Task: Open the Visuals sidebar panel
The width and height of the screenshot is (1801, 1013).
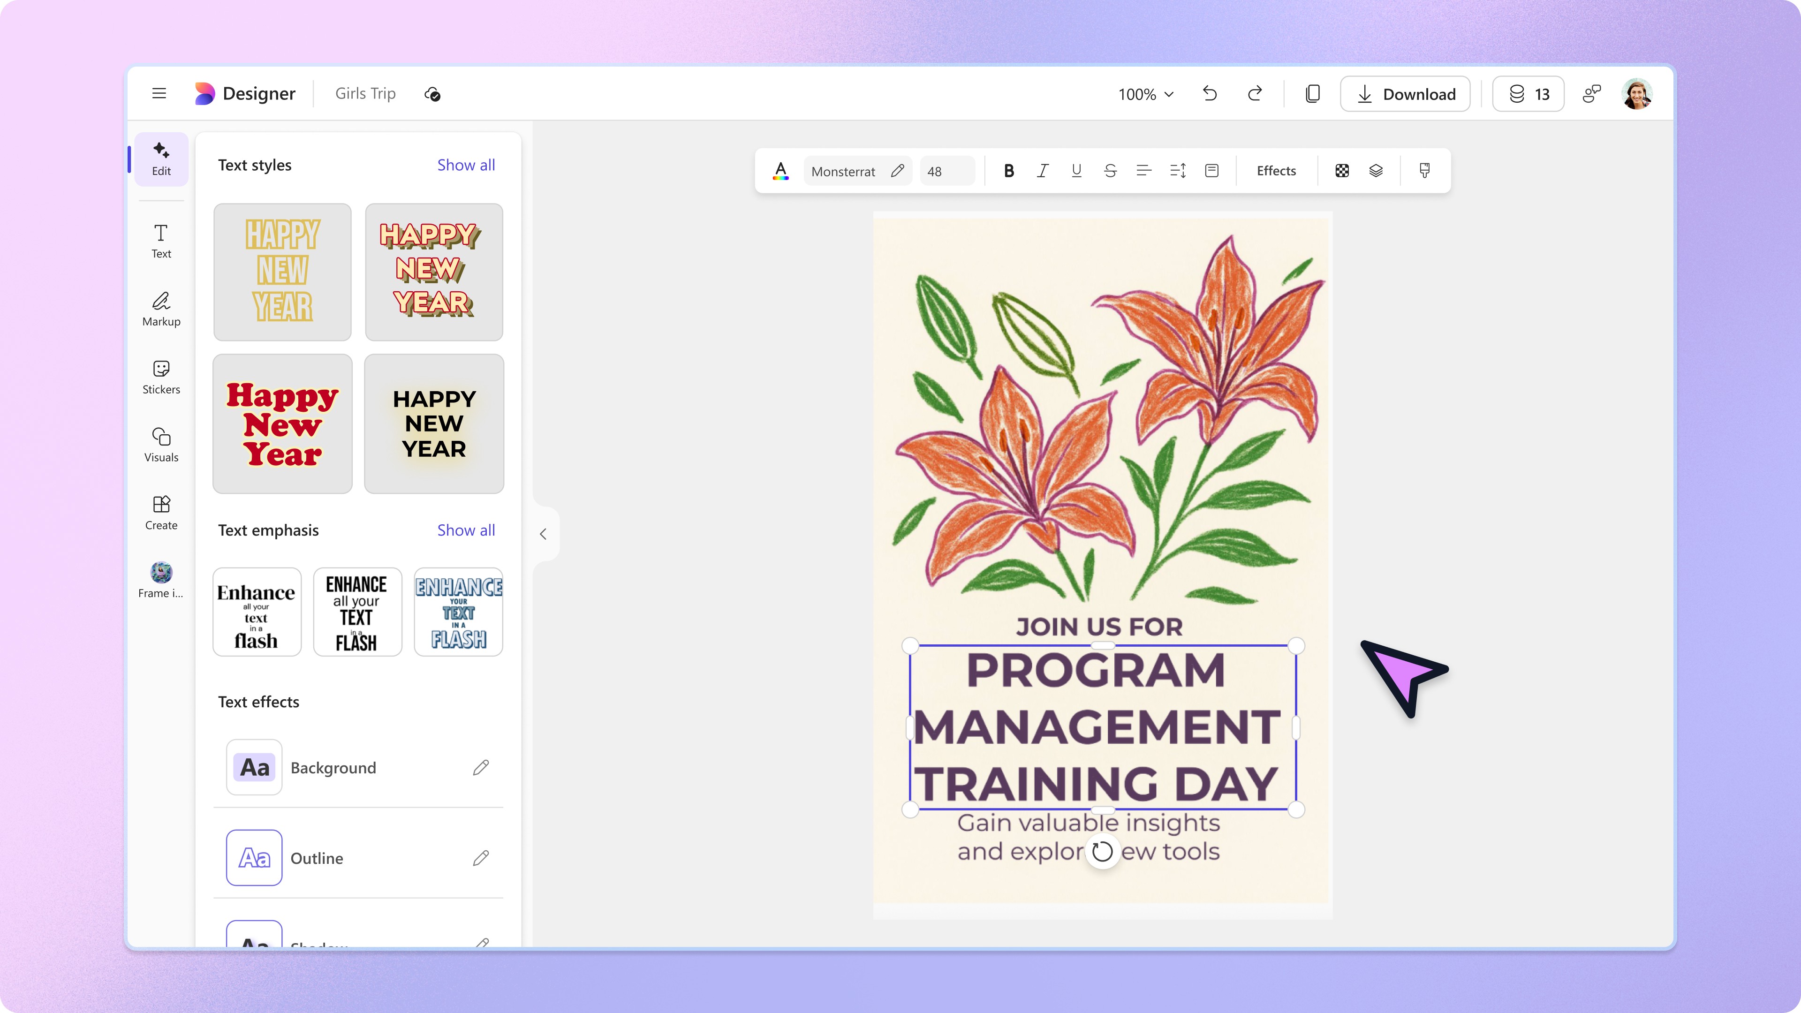Action: coord(161,446)
